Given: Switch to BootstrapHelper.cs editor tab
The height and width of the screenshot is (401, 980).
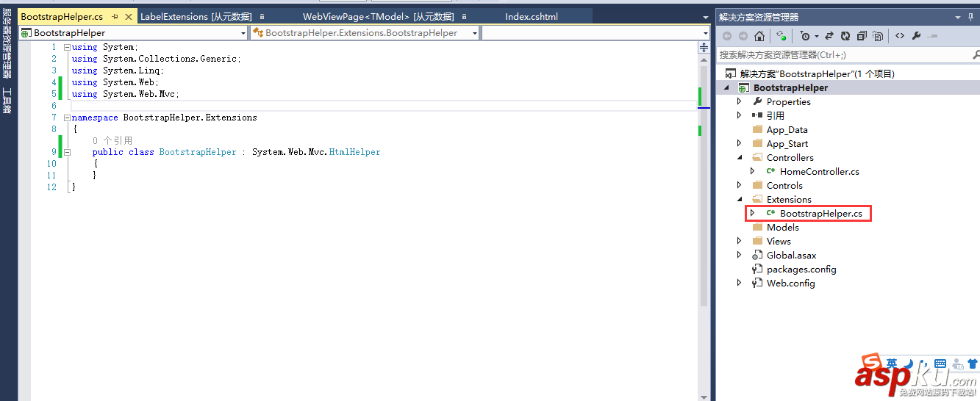Looking at the screenshot, I should (62, 16).
